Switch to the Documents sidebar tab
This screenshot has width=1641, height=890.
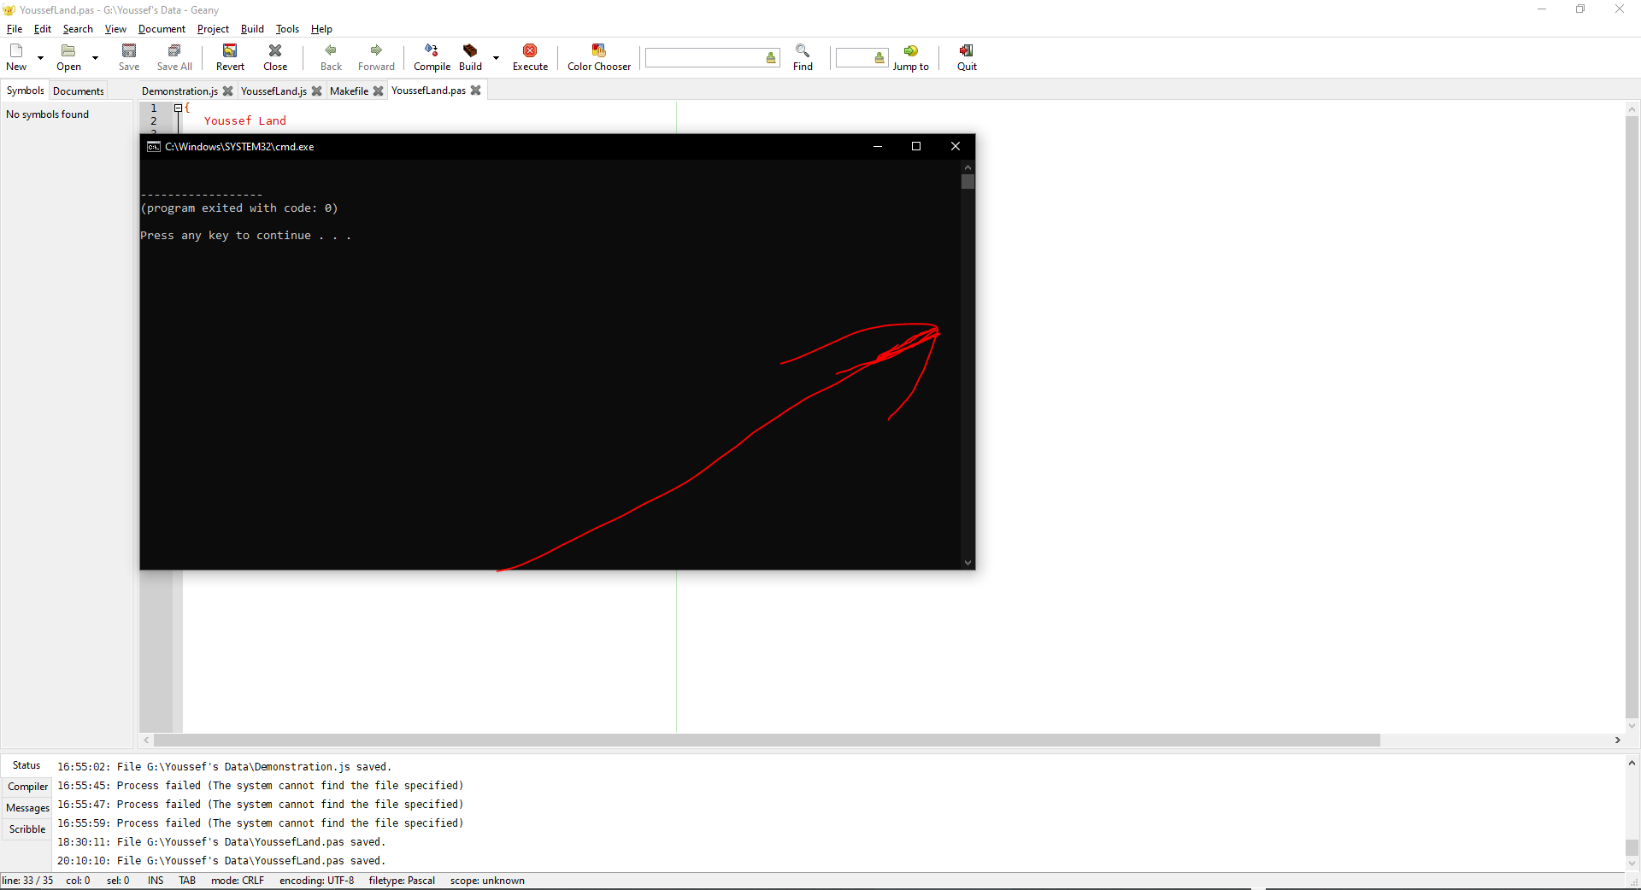click(x=77, y=90)
